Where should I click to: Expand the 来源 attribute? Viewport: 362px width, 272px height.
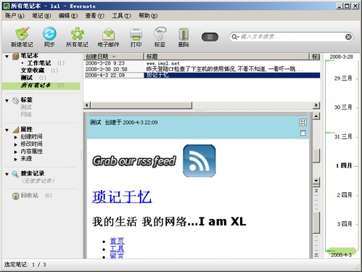16,159
